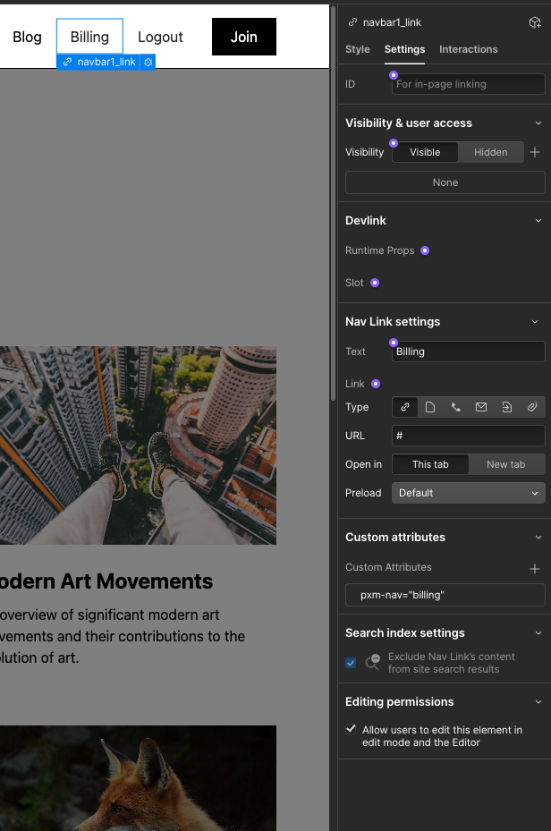
Task: Click the purple binding dot on Text field
Action: click(x=393, y=343)
